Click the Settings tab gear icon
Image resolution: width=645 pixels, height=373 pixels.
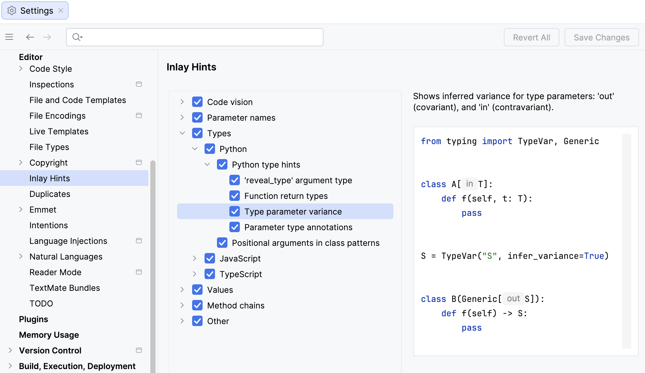(12, 10)
